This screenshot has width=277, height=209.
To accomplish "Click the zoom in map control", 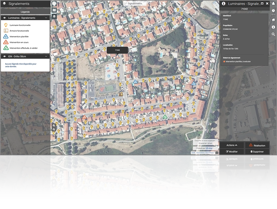I will [54, 125].
